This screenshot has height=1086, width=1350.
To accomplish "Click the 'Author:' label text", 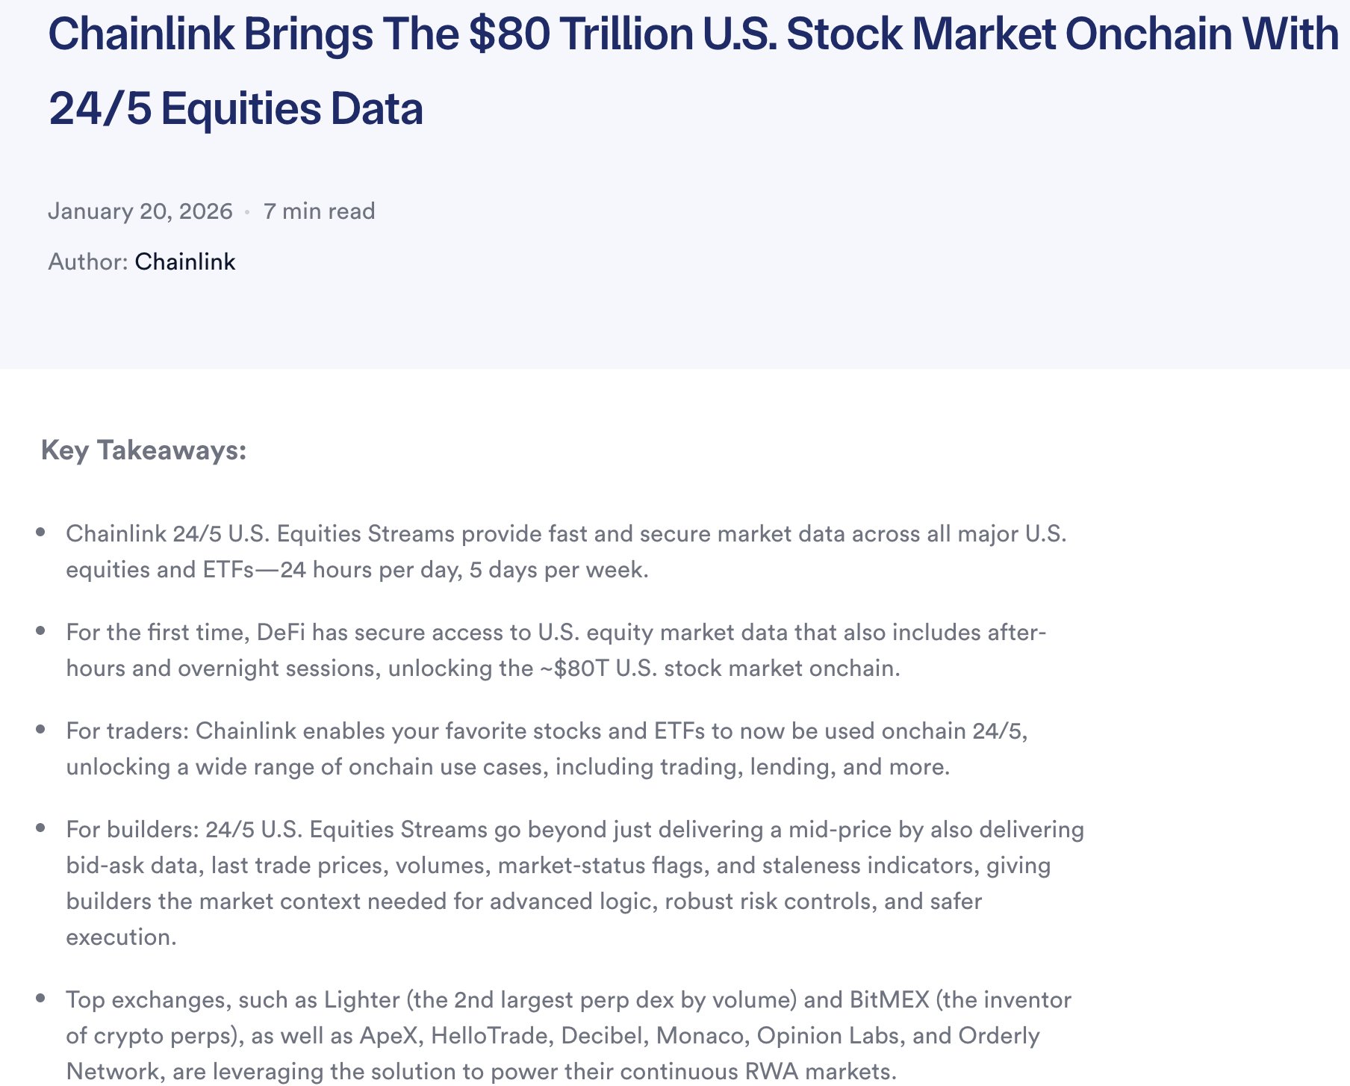I will (88, 262).
